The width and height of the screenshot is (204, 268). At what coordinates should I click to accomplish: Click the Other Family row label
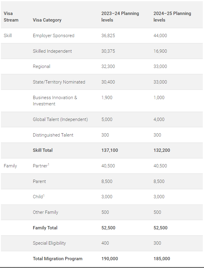click(x=45, y=212)
